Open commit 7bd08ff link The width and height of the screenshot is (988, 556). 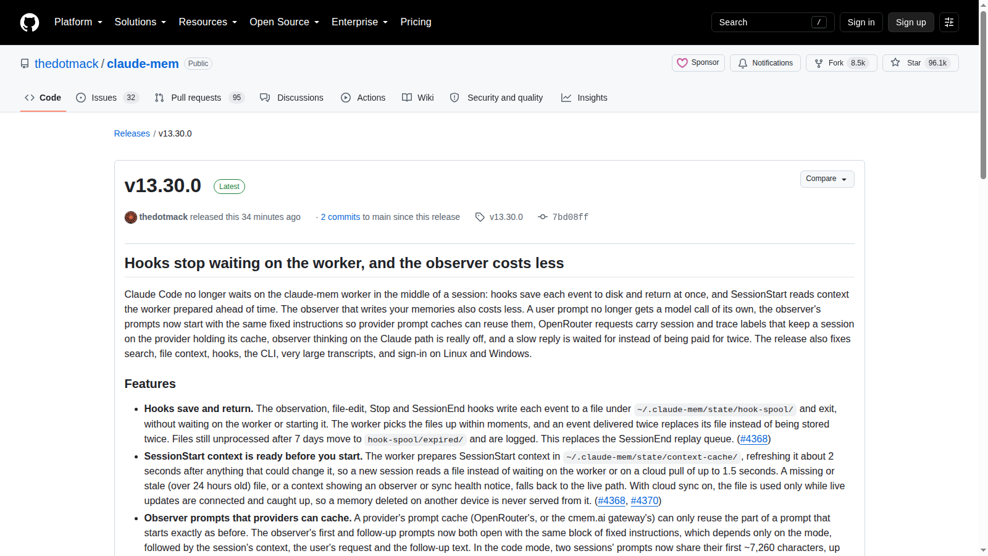(570, 217)
